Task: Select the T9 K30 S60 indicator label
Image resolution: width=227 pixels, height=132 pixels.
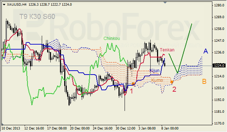Action: coord(37,17)
